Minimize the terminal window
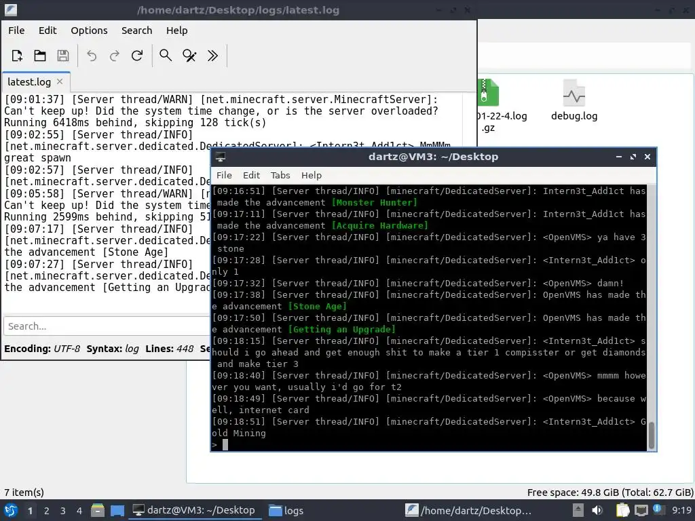This screenshot has height=521, width=695. (619, 157)
